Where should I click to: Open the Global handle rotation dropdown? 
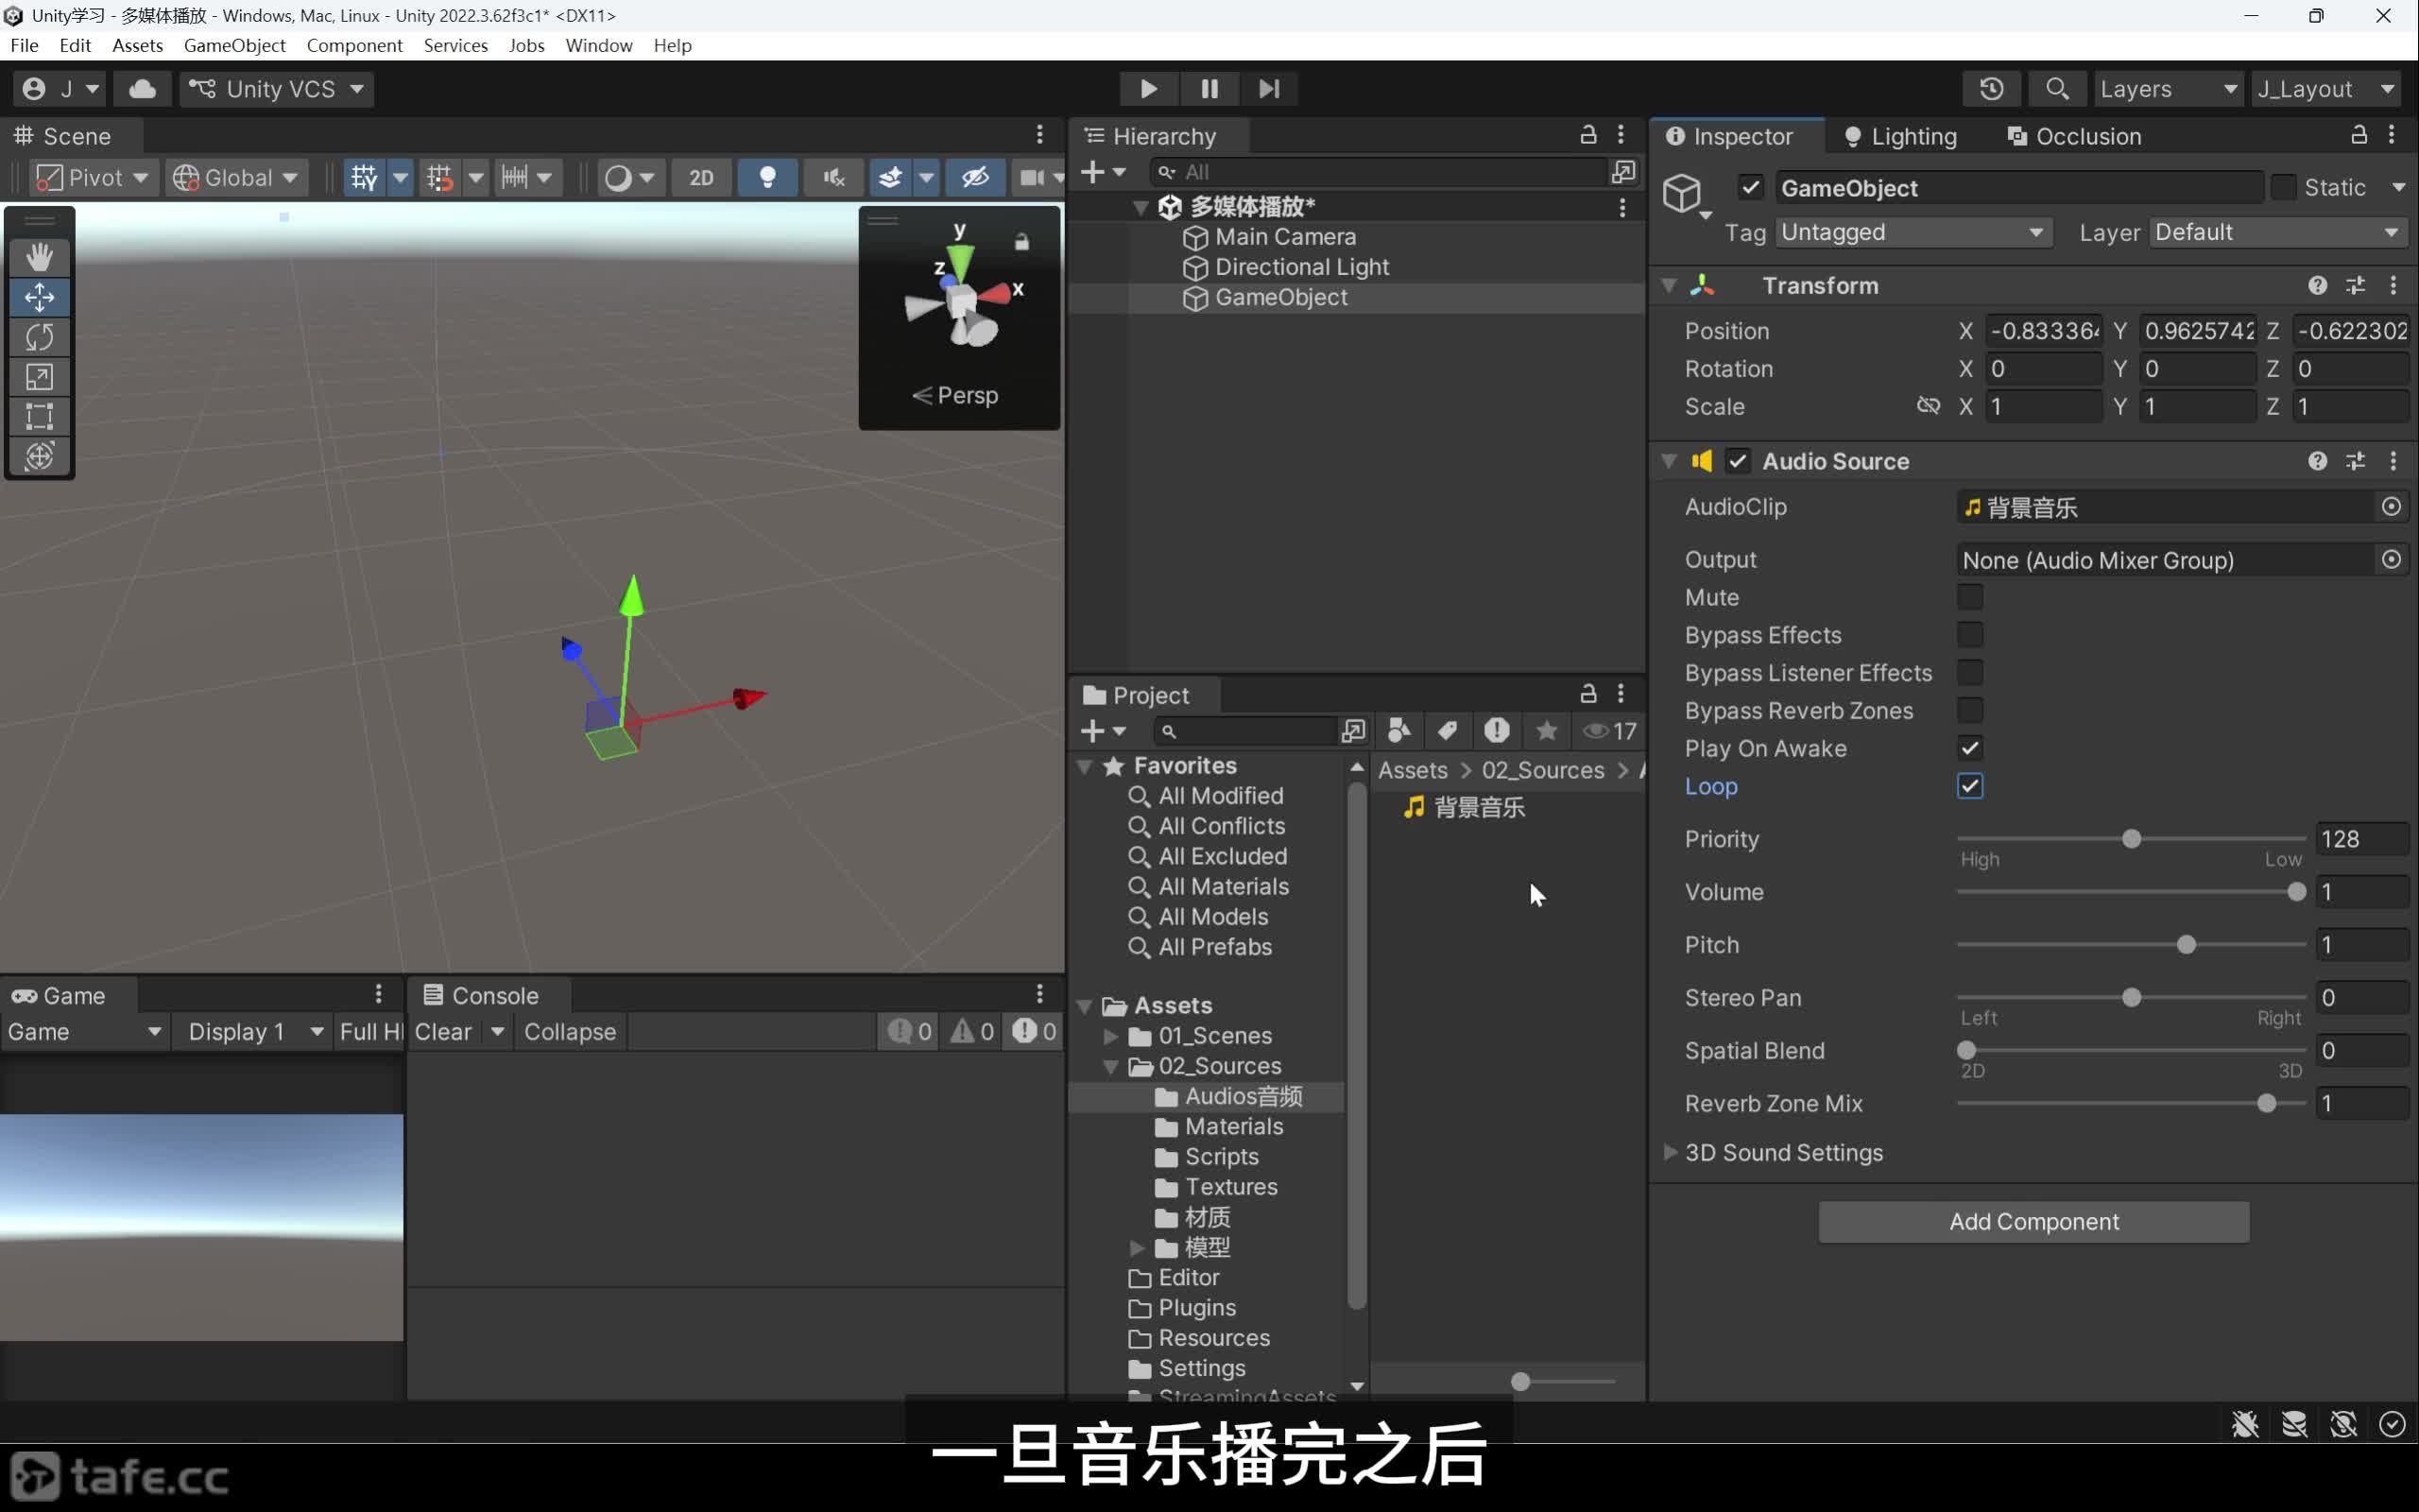pyautogui.click(x=235, y=178)
